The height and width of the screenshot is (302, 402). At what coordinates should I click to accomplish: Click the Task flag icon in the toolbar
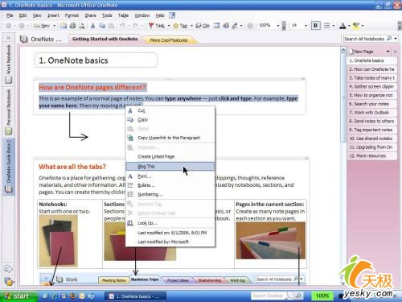(151, 26)
